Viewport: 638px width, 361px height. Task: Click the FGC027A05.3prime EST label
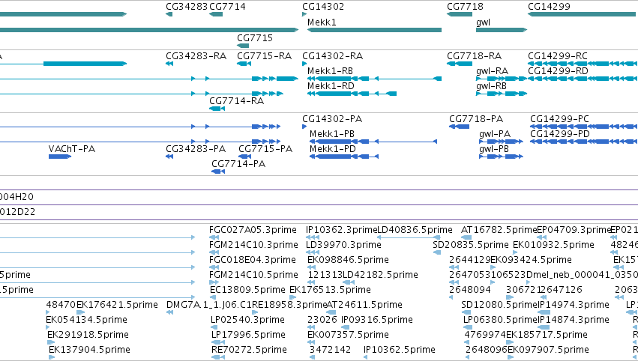click(x=253, y=230)
